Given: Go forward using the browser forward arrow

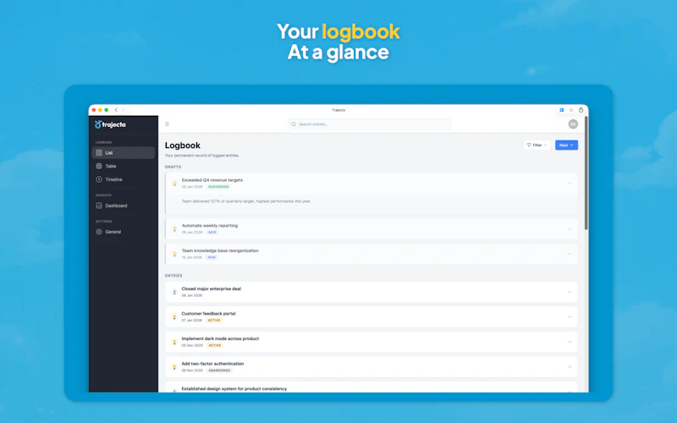Looking at the screenshot, I should (x=123, y=110).
